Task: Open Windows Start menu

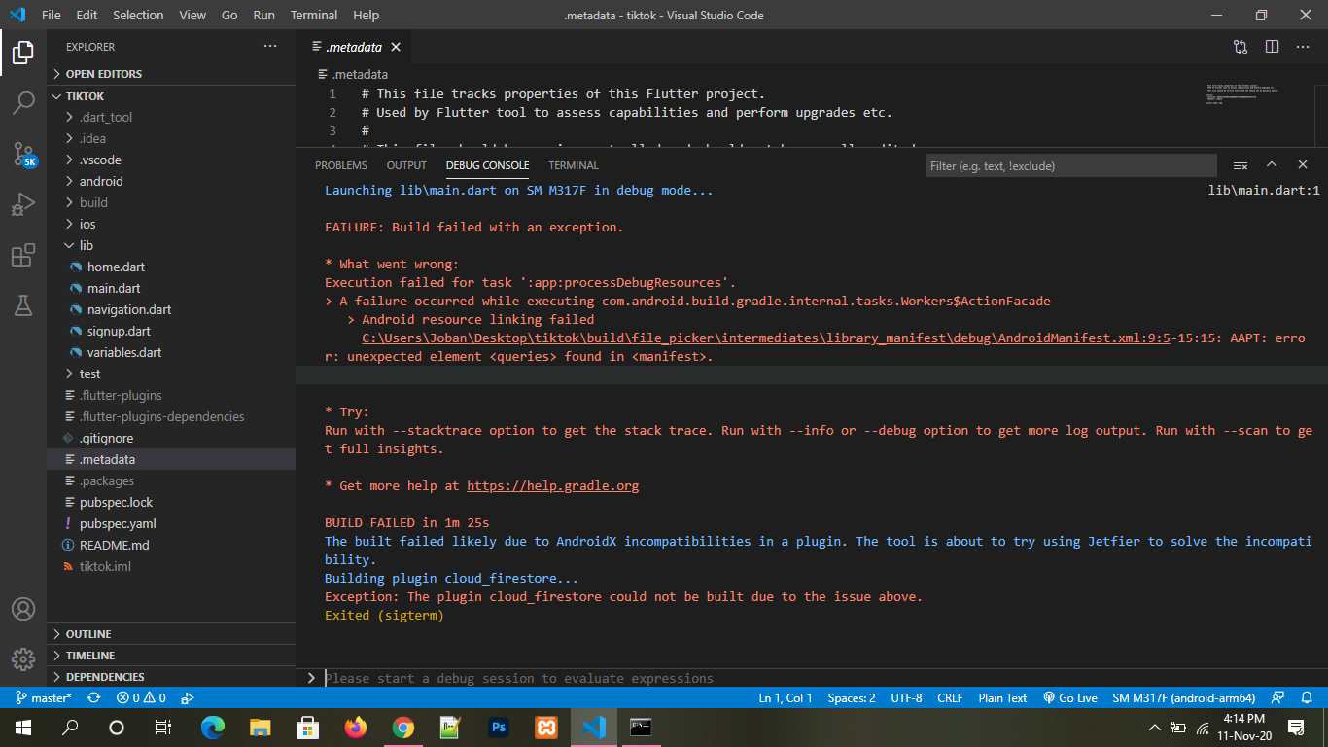Action: [x=23, y=727]
